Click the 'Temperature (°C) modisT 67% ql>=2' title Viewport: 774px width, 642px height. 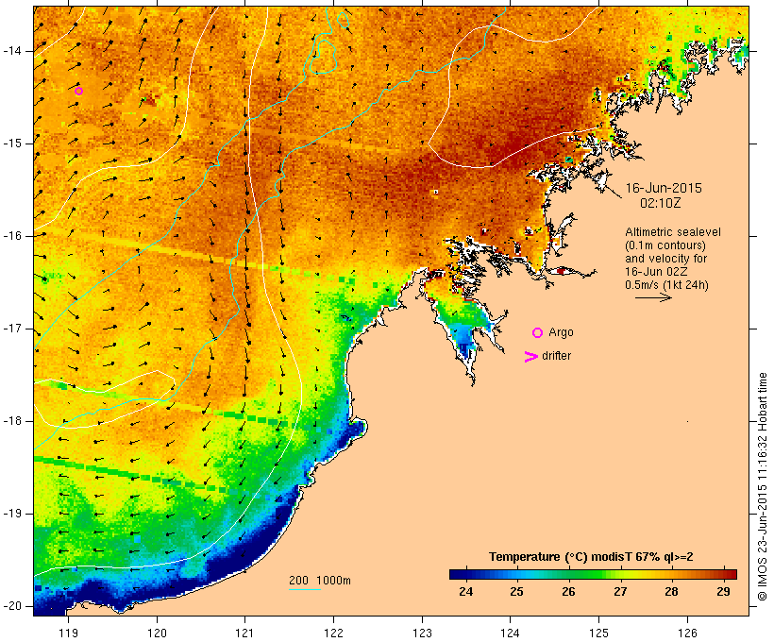[591, 557]
